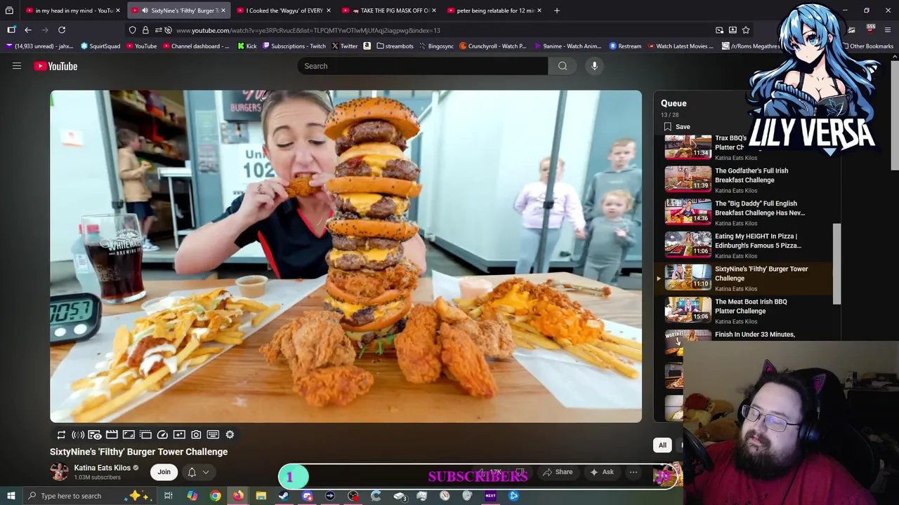Click the loop video icon below the player
This screenshot has height=505, width=899.
tap(61, 435)
